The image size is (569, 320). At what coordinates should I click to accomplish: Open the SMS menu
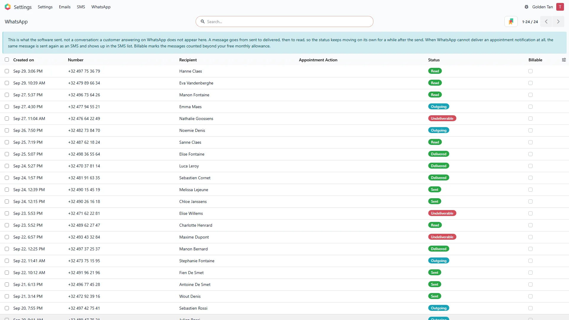point(81,7)
